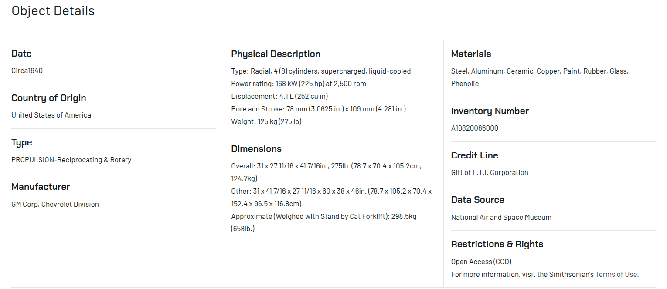Click the Inventory Number heading
Viewport: 667px width, 289px height.
490,111
